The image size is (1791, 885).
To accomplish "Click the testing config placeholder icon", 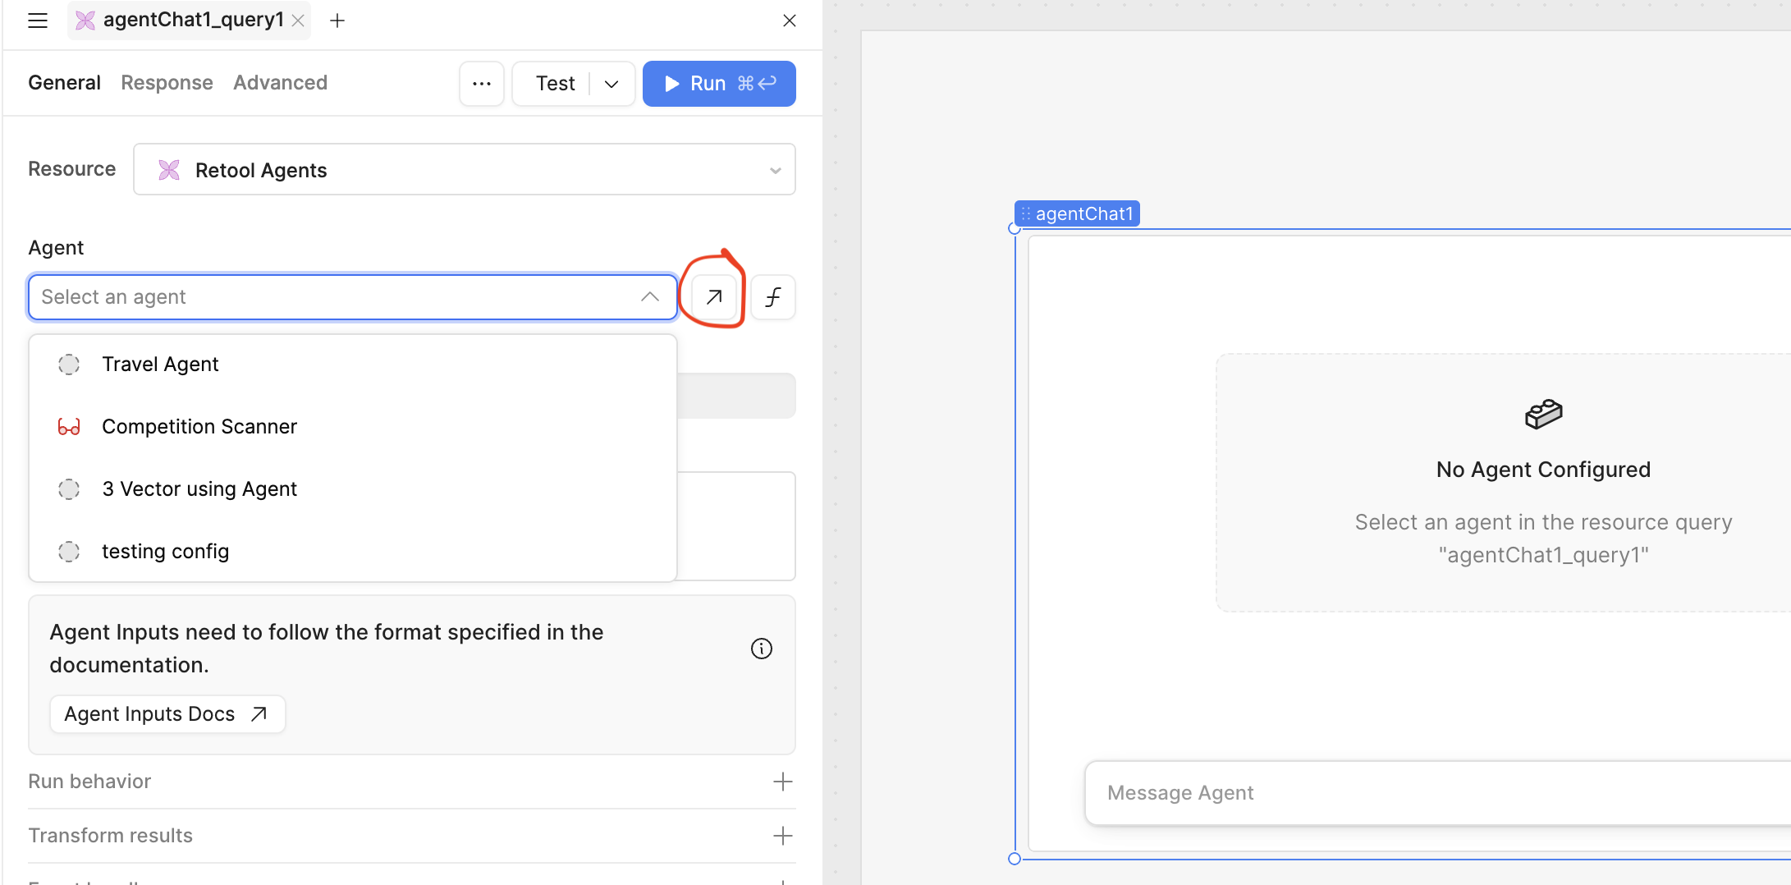I will [69, 552].
